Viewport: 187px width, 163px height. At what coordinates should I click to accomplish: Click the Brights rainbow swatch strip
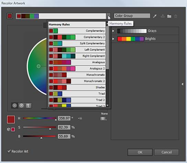pyautogui.click(x=131, y=39)
